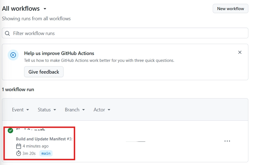Screen dimensions: 253x165
Task: Open the All workflows dropdown
Action: click(24, 8)
